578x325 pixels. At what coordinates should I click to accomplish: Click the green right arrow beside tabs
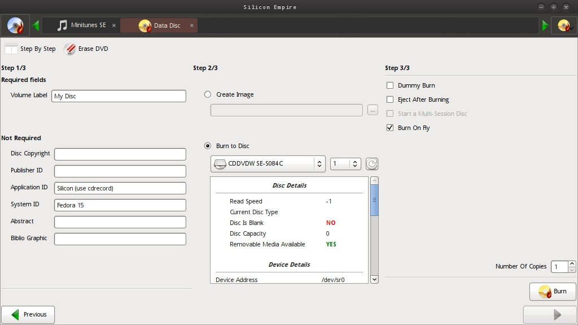pyautogui.click(x=546, y=25)
